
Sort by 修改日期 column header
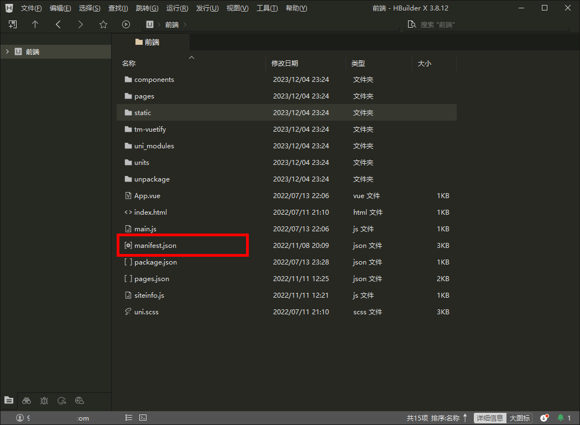(x=285, y=64)
